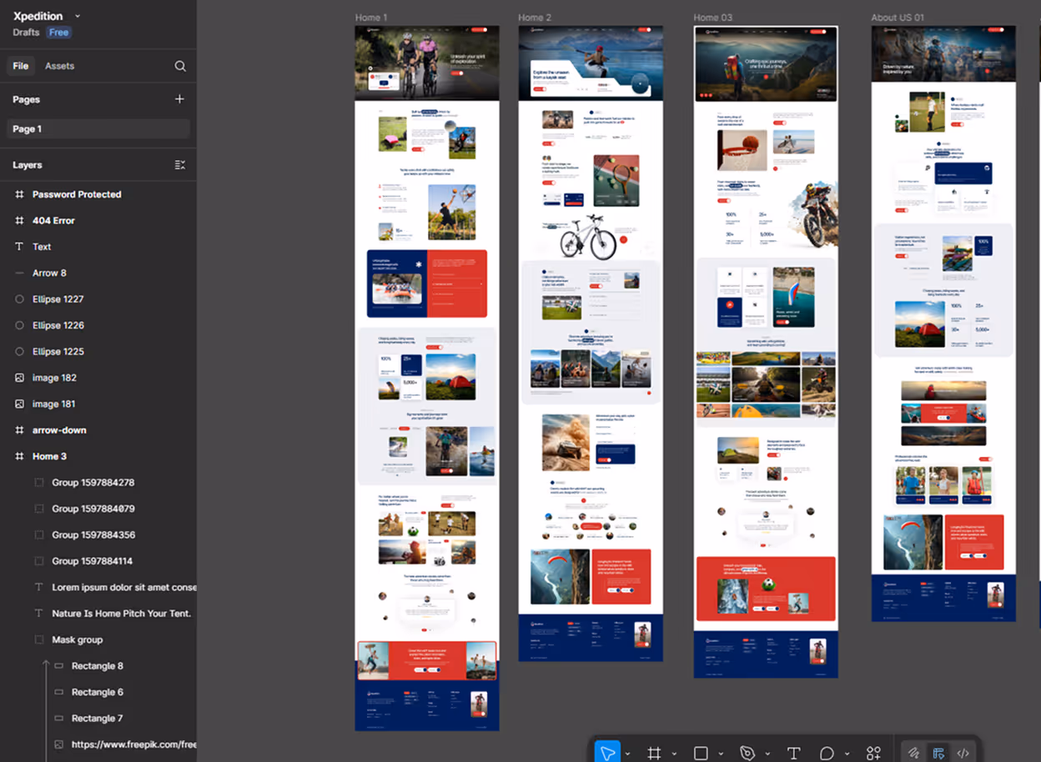Open the Move tool's dropdown arrow
Image resolution: width=1041 pixels, height=762 pixels.
pyautogui.click(x=627, y=752)
